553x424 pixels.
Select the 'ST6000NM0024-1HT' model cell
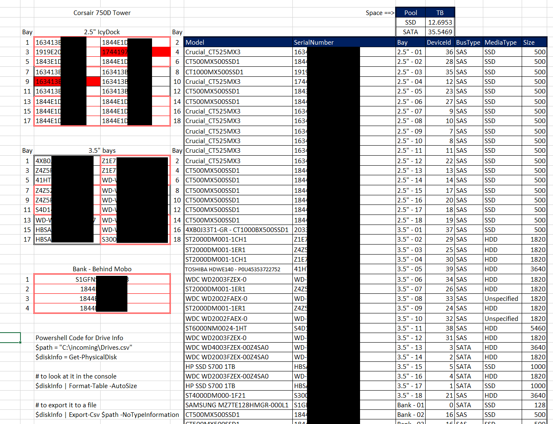pyautogui.click(x=238, y=328)
